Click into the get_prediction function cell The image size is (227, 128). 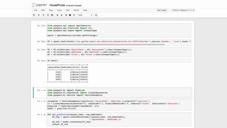tap(119, 119)
